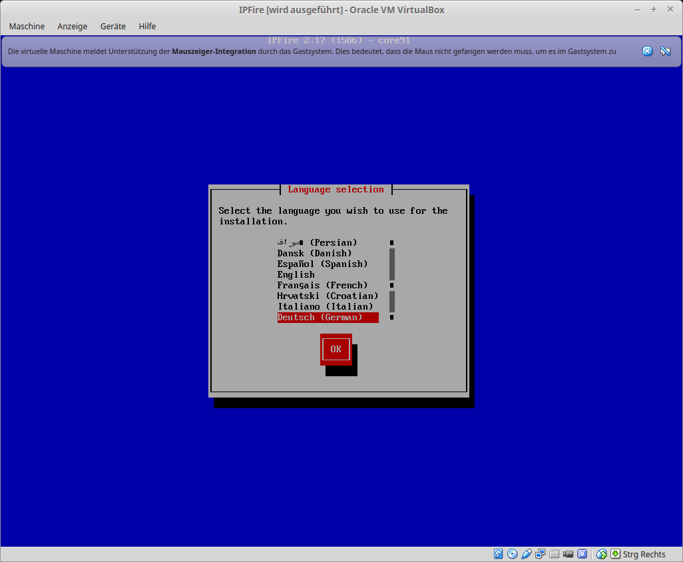Open the Hilfe menu
Screen dimensions: 683x562
(x=147, y=26)
